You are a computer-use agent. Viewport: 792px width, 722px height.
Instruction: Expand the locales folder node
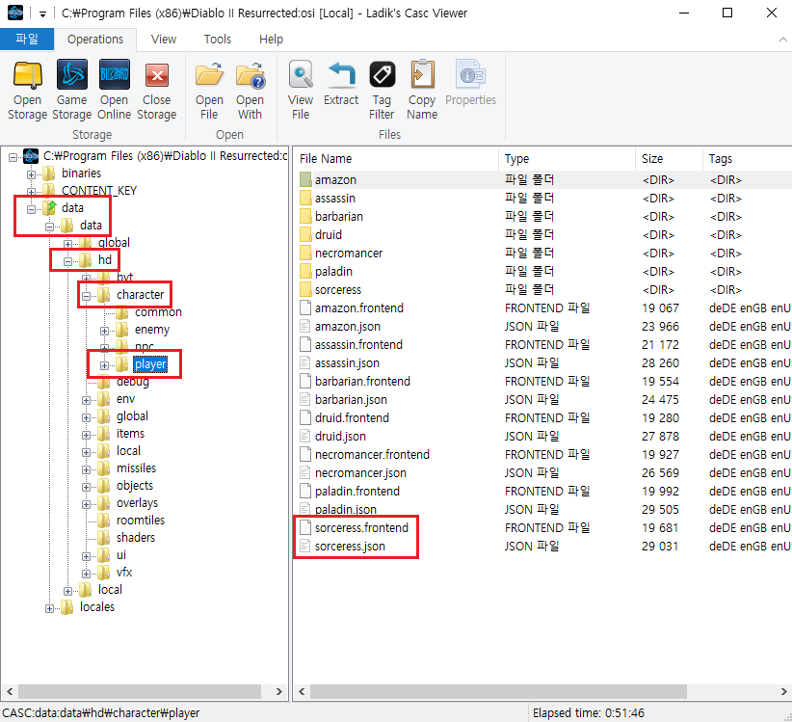49,608
